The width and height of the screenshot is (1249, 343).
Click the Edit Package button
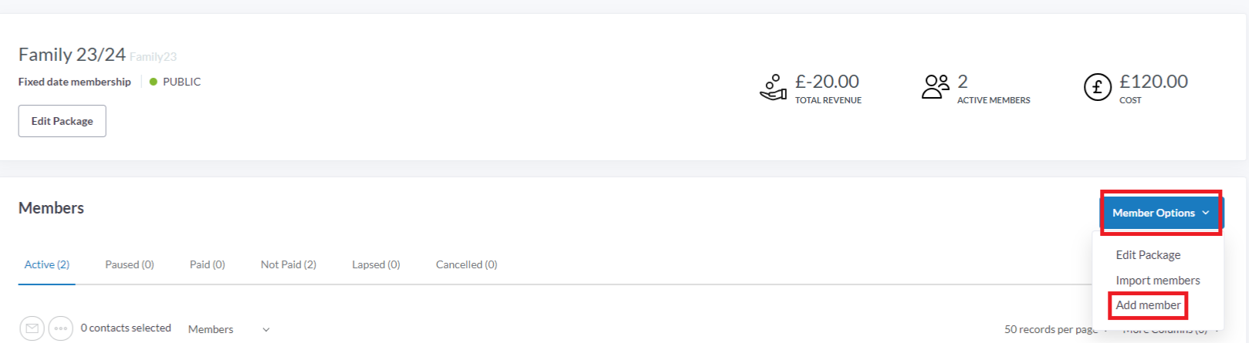(63, 121)
